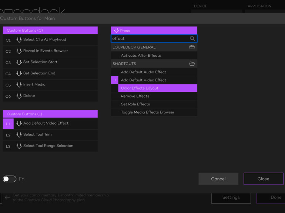Click the Close button

pos(264,179)
